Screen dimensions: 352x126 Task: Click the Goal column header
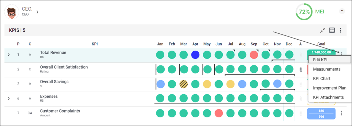tap(321, 44)
